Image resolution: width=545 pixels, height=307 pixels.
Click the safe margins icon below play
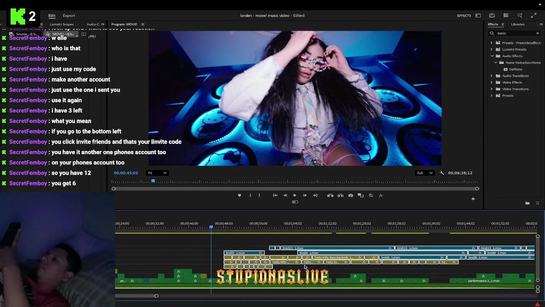tap(295, 202)
